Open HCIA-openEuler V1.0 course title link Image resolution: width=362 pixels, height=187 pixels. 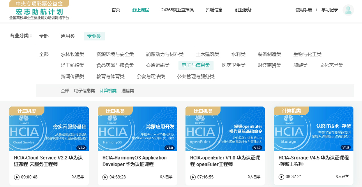pos(225,161)
